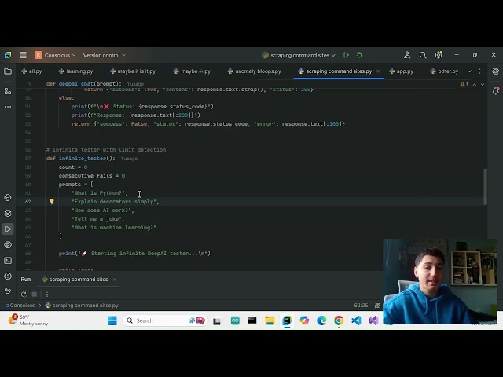The height and width of the screenshot is (377, 503).
Task: Click the warning count indicator in editor
Action: click(464, 84)
